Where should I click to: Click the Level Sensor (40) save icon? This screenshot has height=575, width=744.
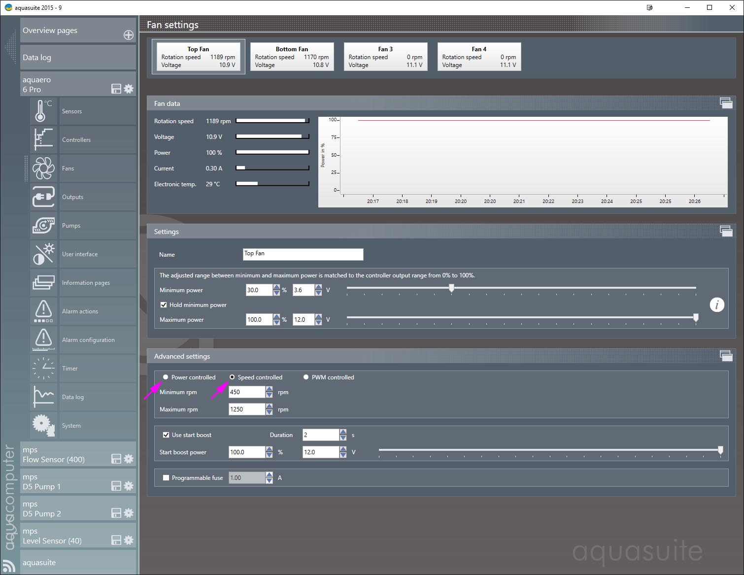click(x=116, y=540)
